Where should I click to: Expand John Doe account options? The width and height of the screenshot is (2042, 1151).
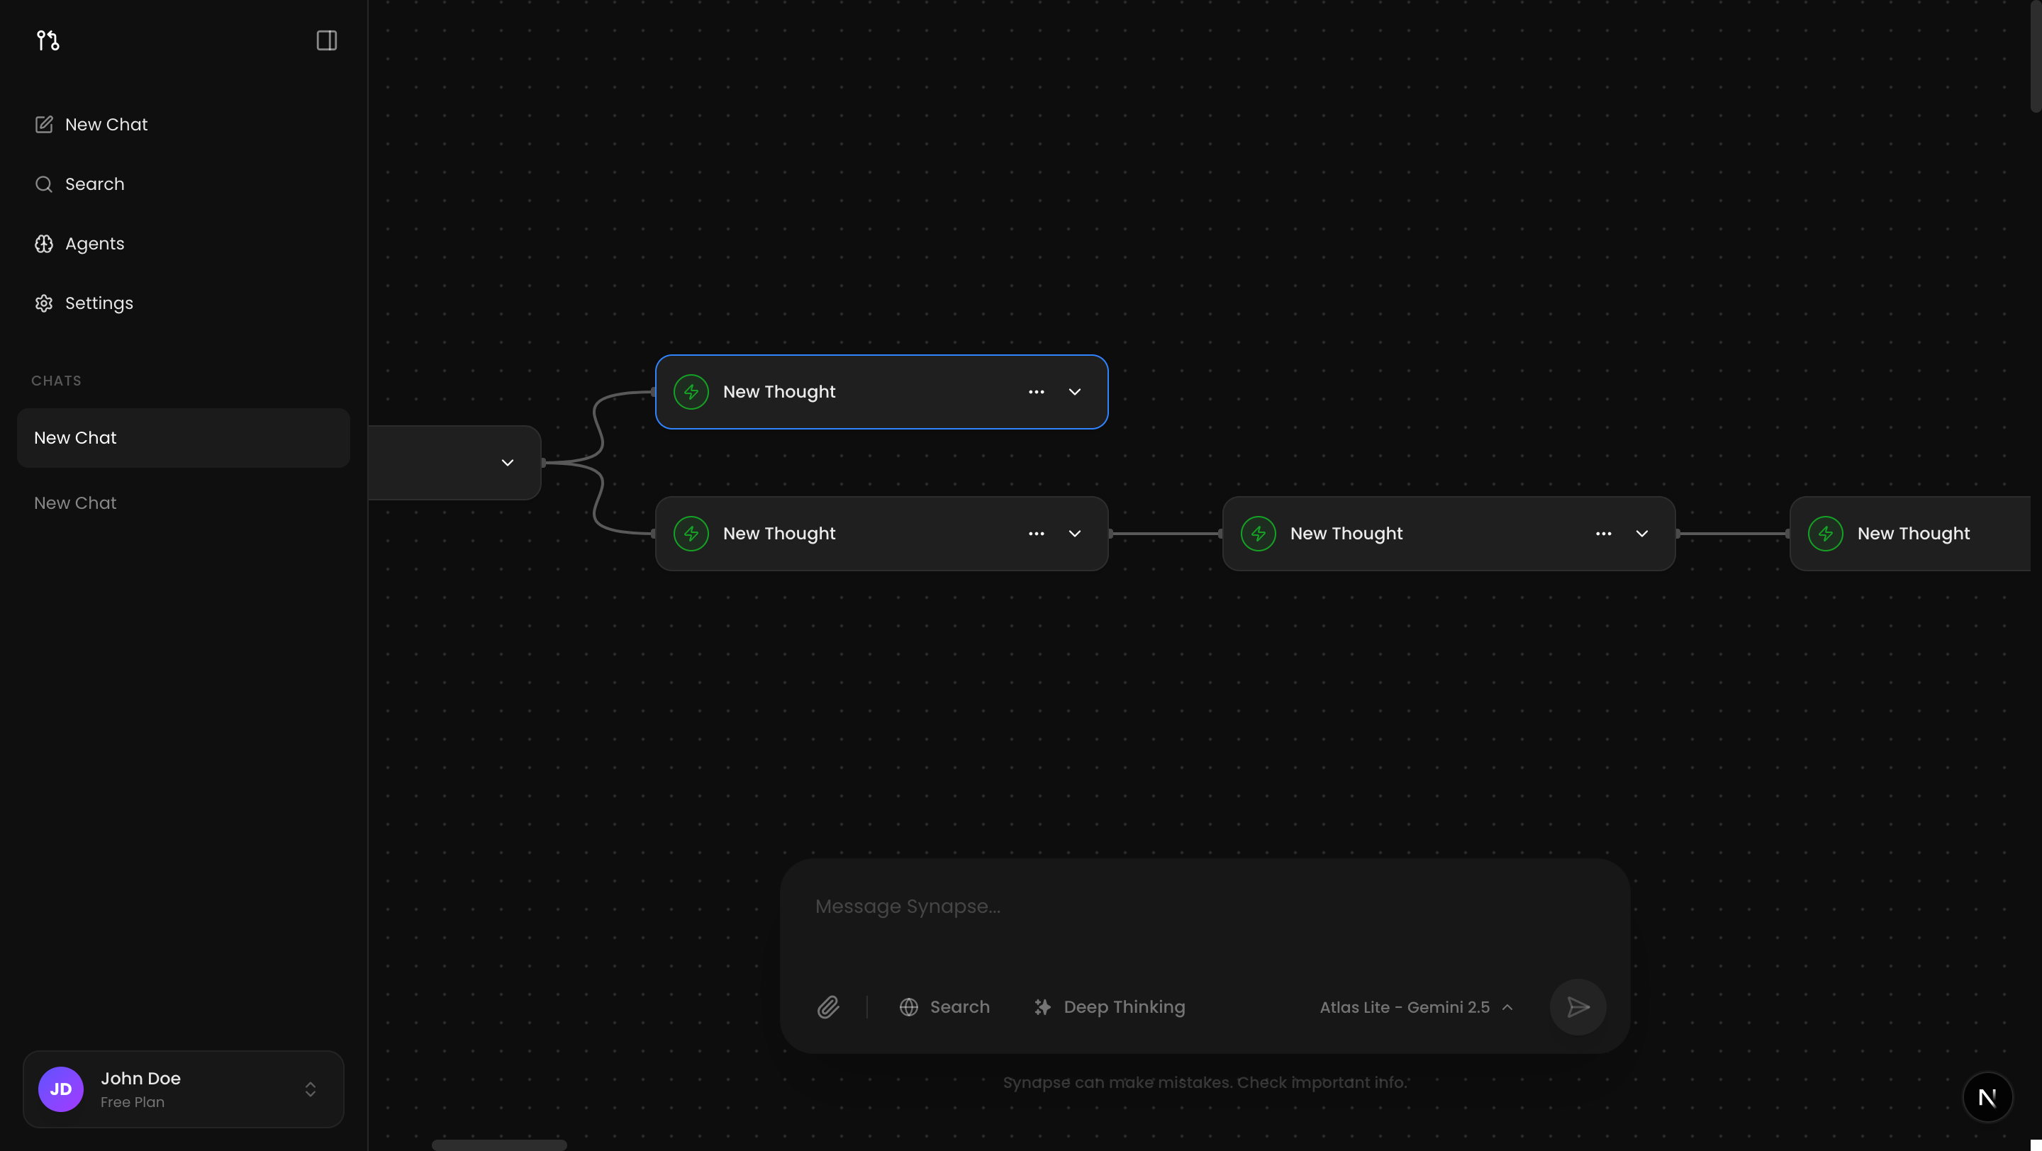click(x=310, y=1089)
